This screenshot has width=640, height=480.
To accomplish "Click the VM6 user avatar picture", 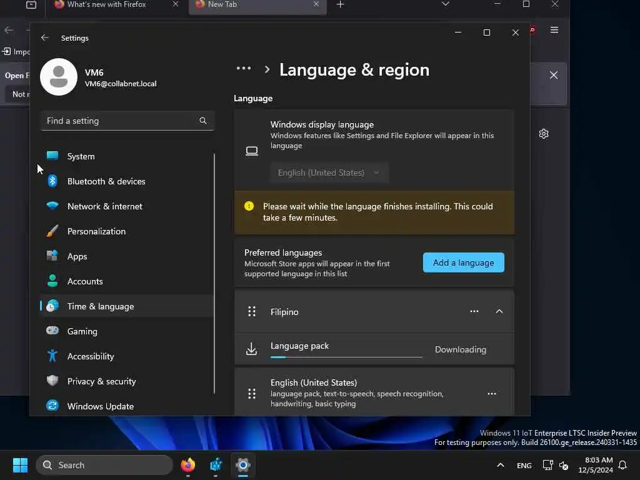I will point(59,77).
